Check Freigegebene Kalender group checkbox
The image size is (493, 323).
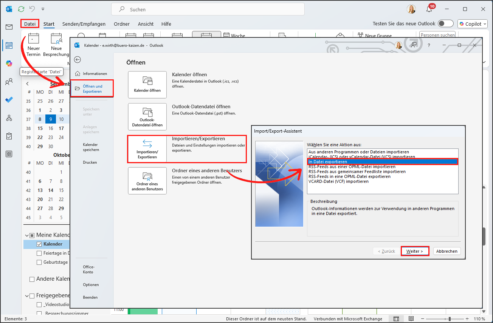32,296
